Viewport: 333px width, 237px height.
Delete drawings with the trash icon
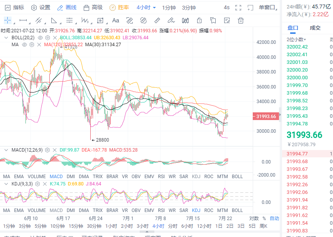pyautogui.click(x=241, y=20)
